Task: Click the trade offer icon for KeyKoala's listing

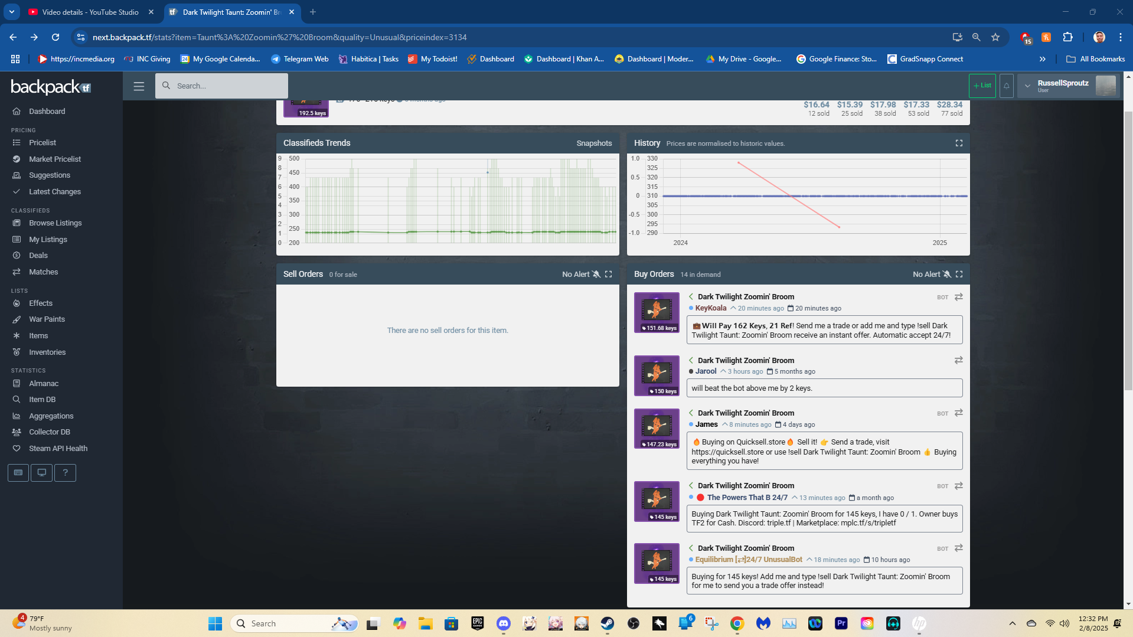Action: coord(959,297)
